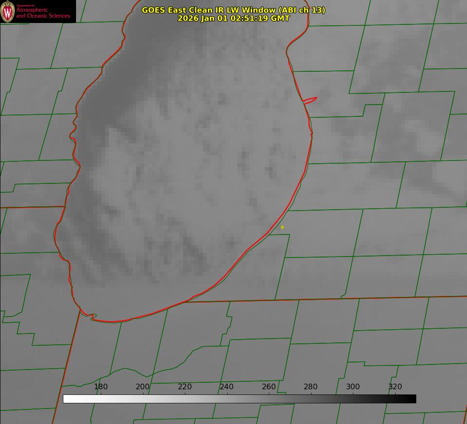The width and height of the screenshot is (467, 424).
Task: Click the Atmospheric and Oceanic Sciences text
Action: click(x=43, y=13)
